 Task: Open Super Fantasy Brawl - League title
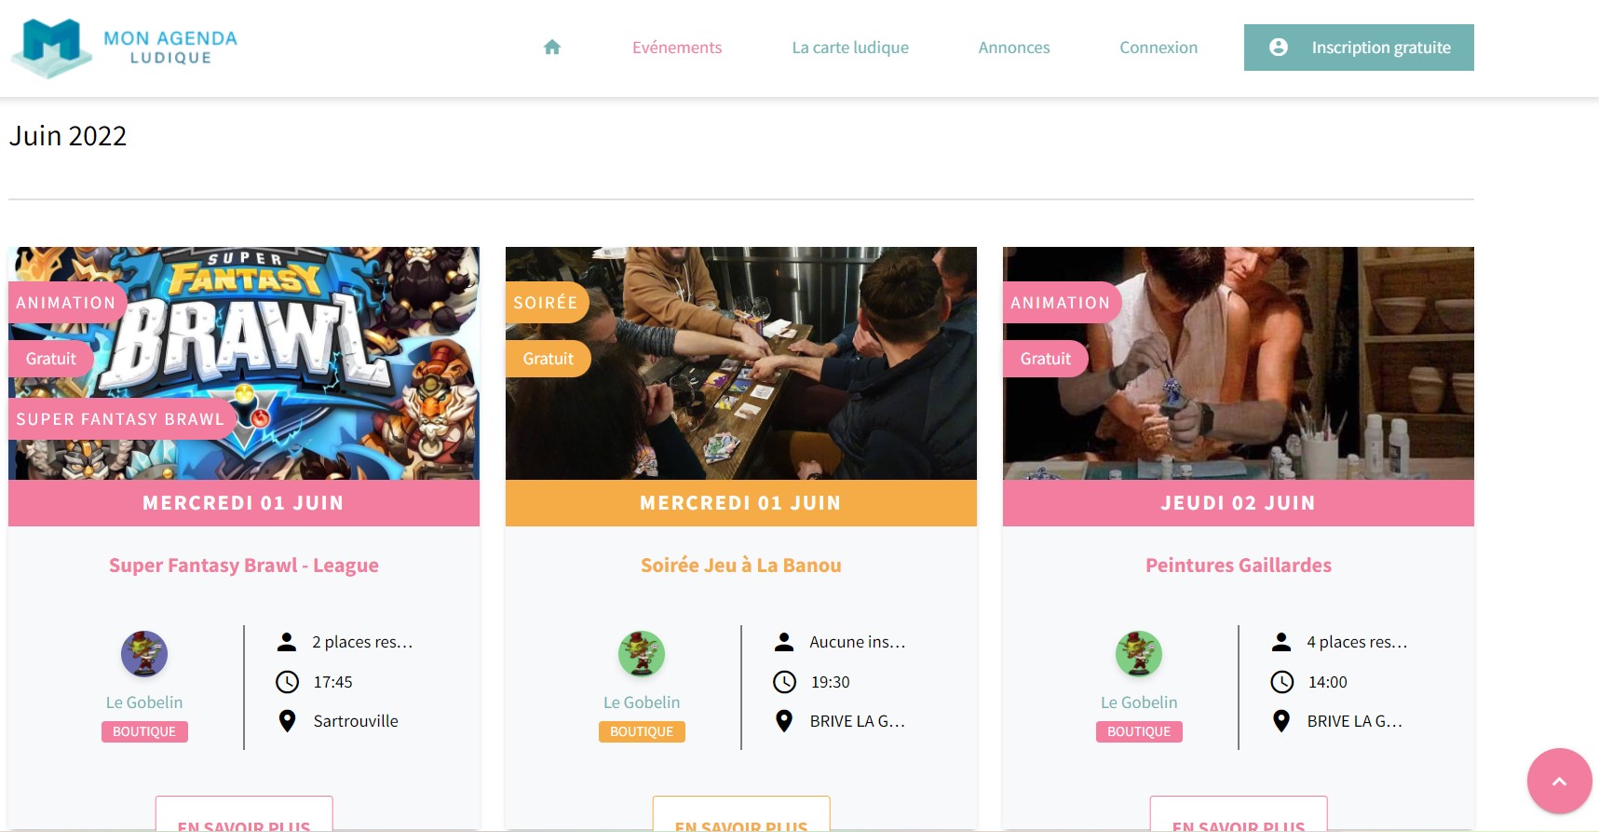click(244, 566)
